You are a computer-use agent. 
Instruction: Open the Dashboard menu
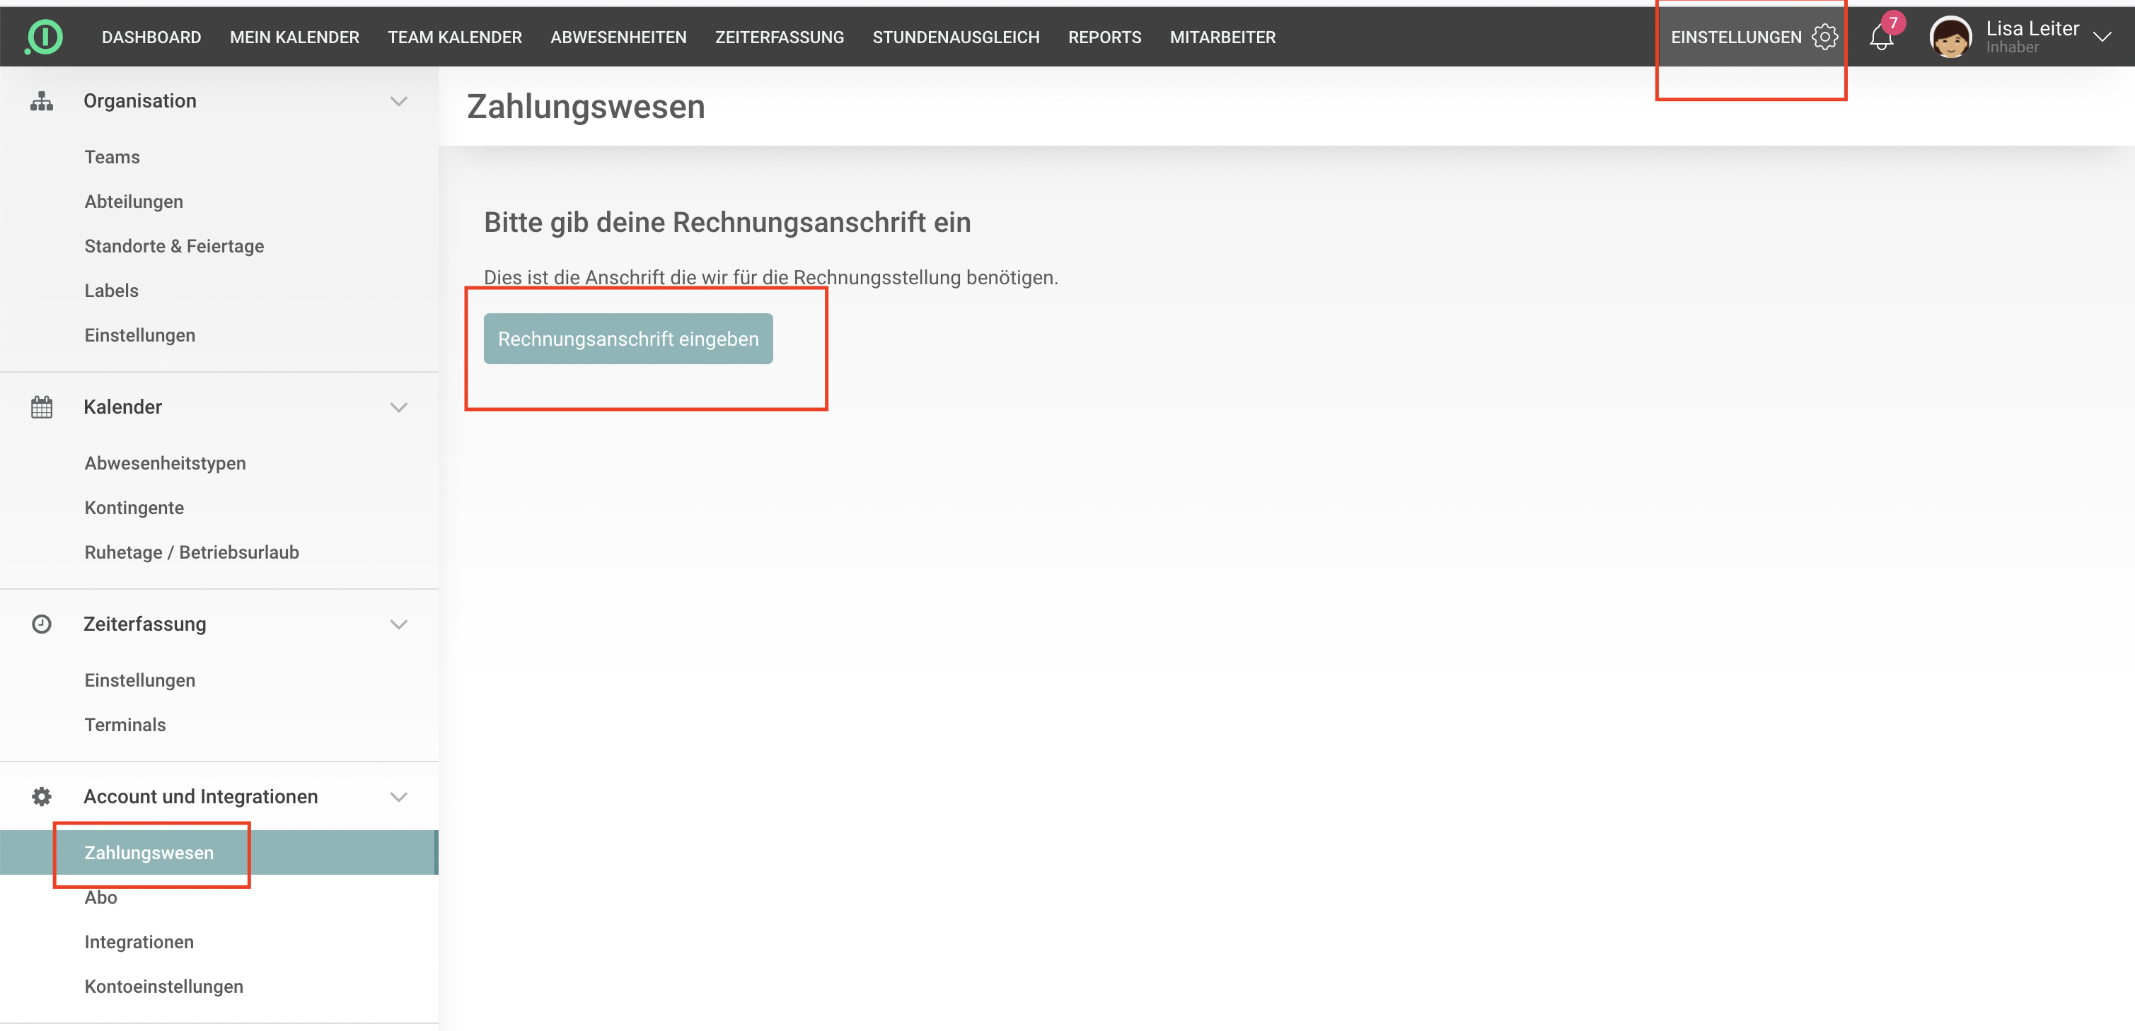pos(151,37)
